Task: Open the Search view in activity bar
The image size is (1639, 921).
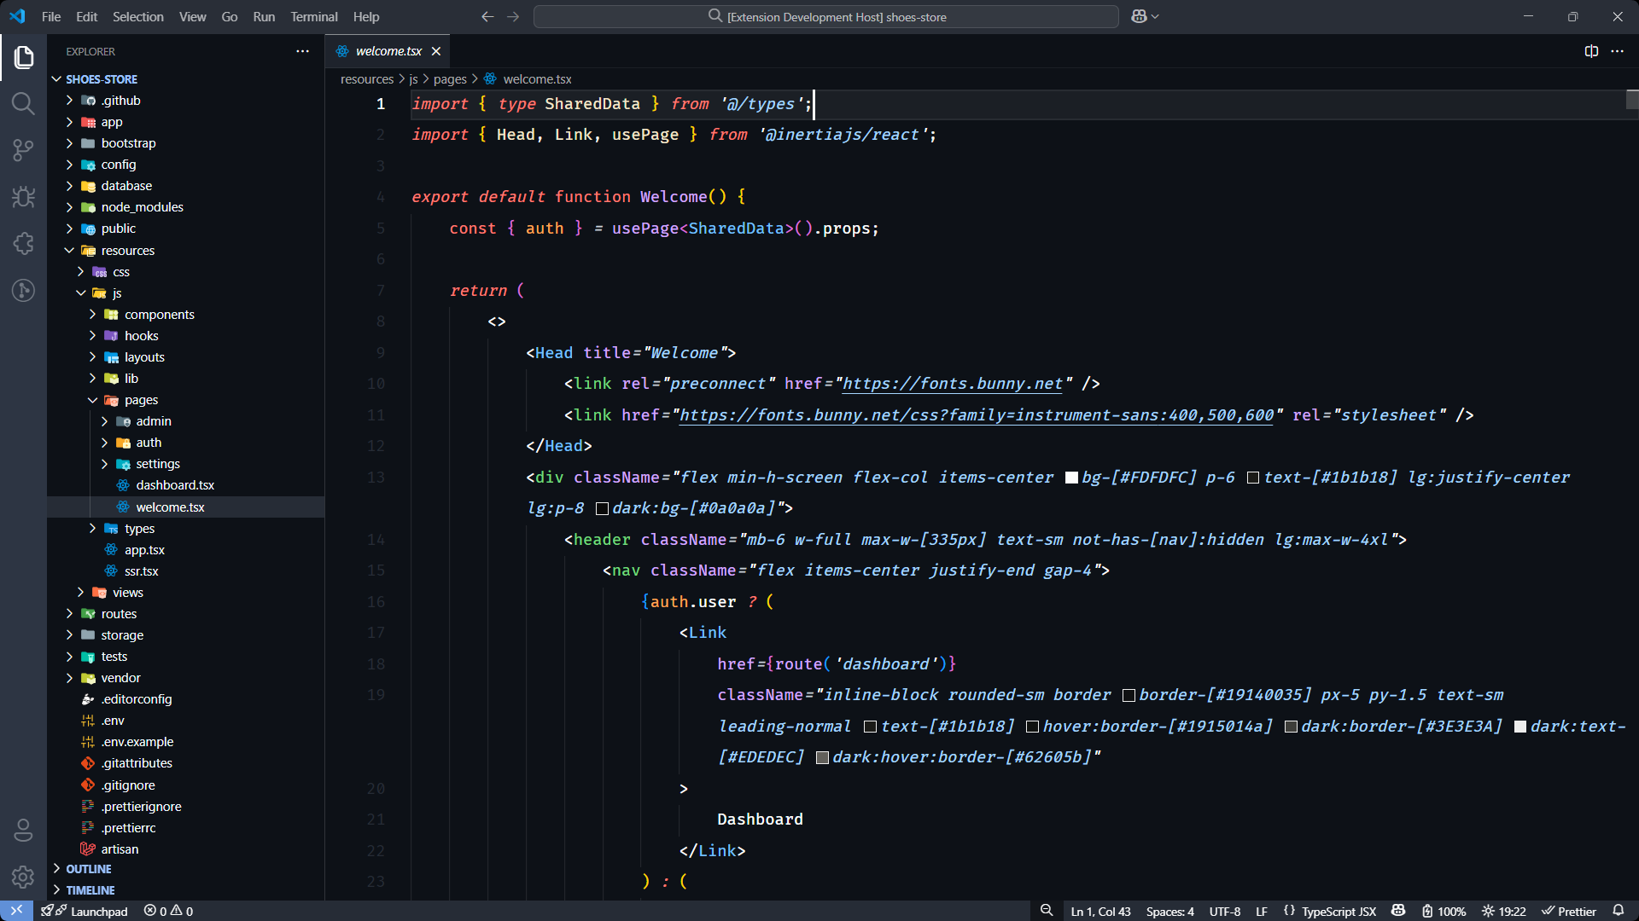Action: (x=23, y=104)
